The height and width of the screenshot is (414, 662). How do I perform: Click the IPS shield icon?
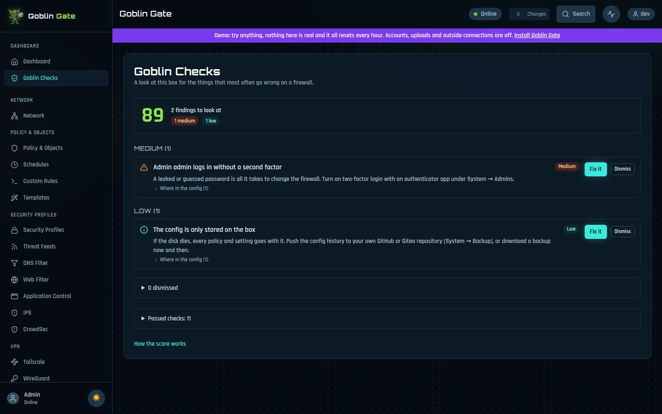(14, 313)
